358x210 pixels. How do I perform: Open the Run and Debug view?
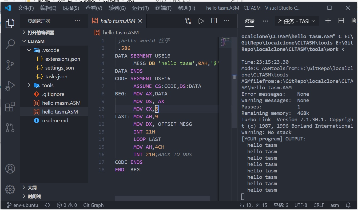(10, 86)
